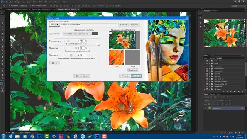
Task: Toggle Show Transform Controls checkbox
Action: pyautogui.click(x=30, y=6)
